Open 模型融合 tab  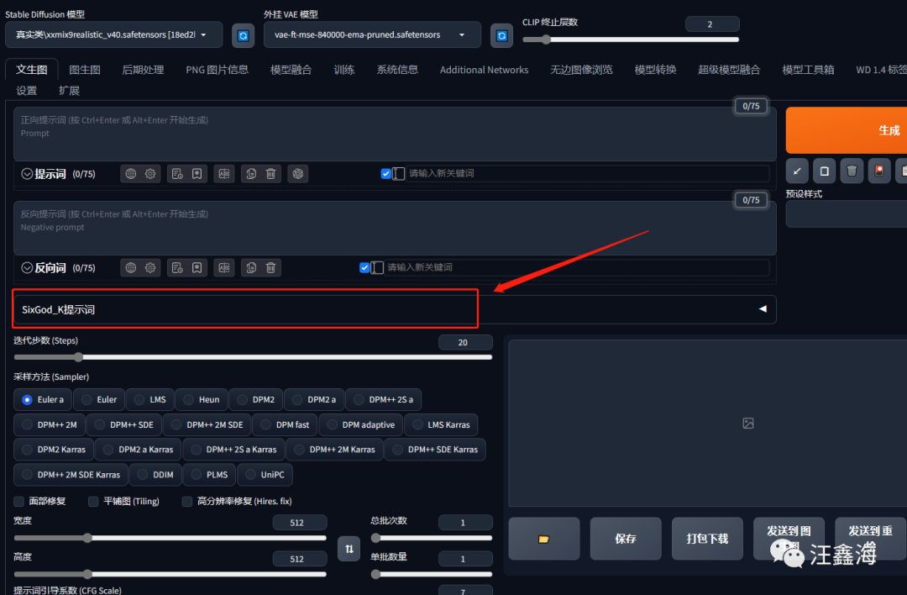[291, 70]
